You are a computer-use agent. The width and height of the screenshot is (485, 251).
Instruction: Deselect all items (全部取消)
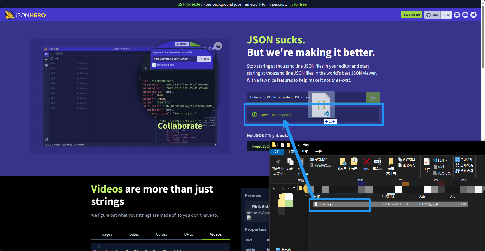coord(464,165)
